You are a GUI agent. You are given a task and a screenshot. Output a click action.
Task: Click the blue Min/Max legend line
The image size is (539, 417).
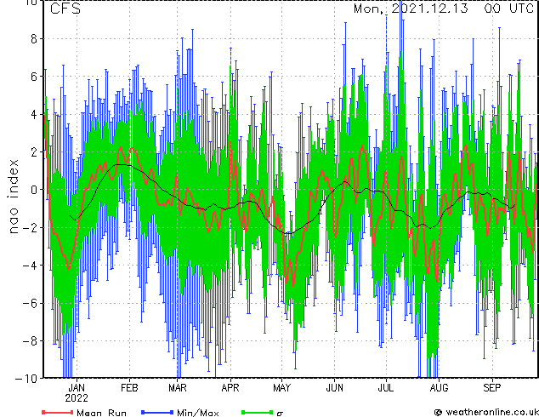[x=157, y=412]
